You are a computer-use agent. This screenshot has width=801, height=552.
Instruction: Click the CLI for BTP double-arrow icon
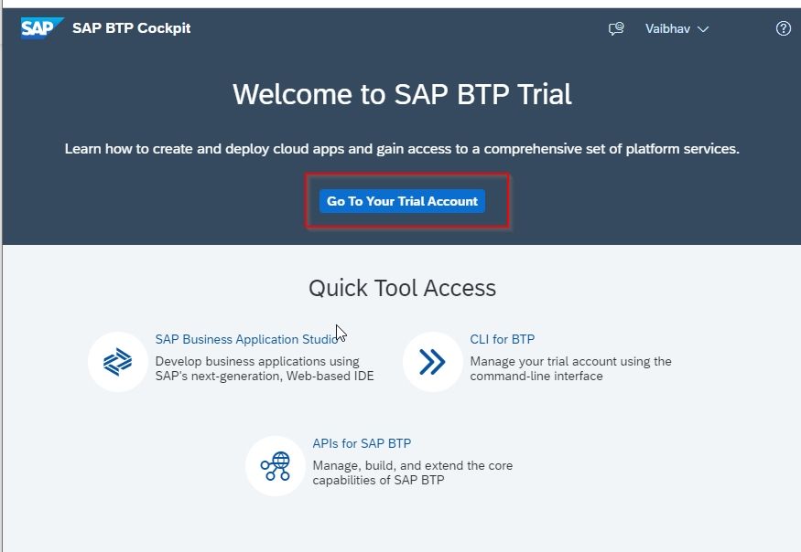pos(433,362)
